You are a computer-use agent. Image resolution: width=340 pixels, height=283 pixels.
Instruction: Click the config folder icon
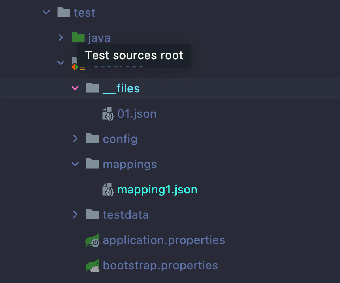(93, 139)
